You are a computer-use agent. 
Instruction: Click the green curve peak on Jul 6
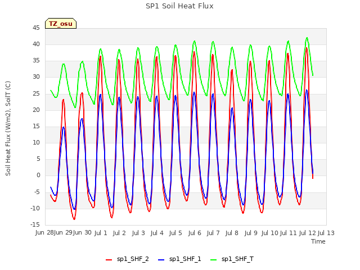(x=195, y=41)
